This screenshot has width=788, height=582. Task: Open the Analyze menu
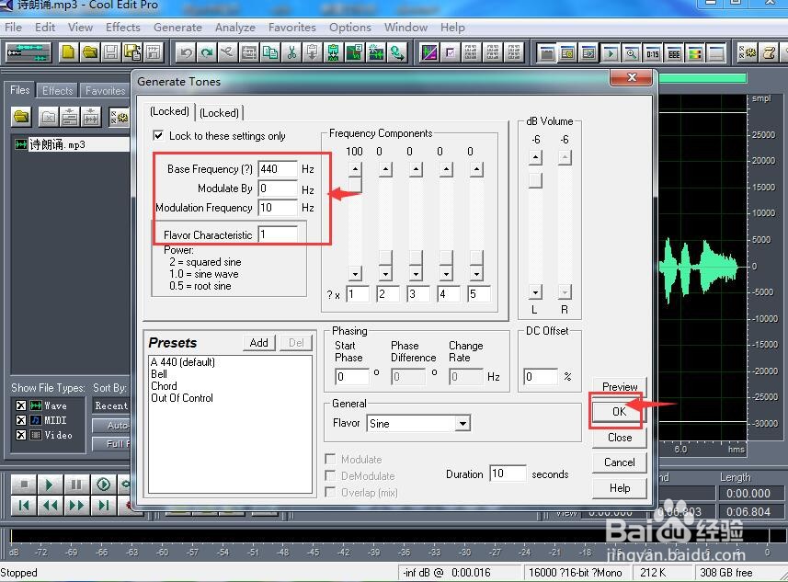point(234,28)
